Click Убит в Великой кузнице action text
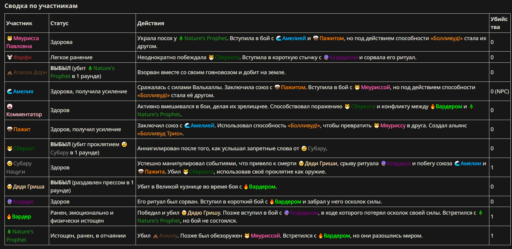 click(207, 187)
